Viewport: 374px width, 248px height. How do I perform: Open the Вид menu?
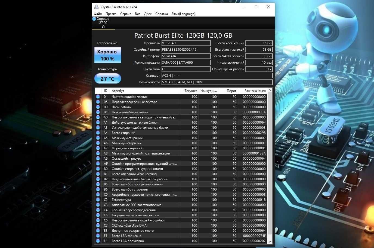(x=138, y=14)
